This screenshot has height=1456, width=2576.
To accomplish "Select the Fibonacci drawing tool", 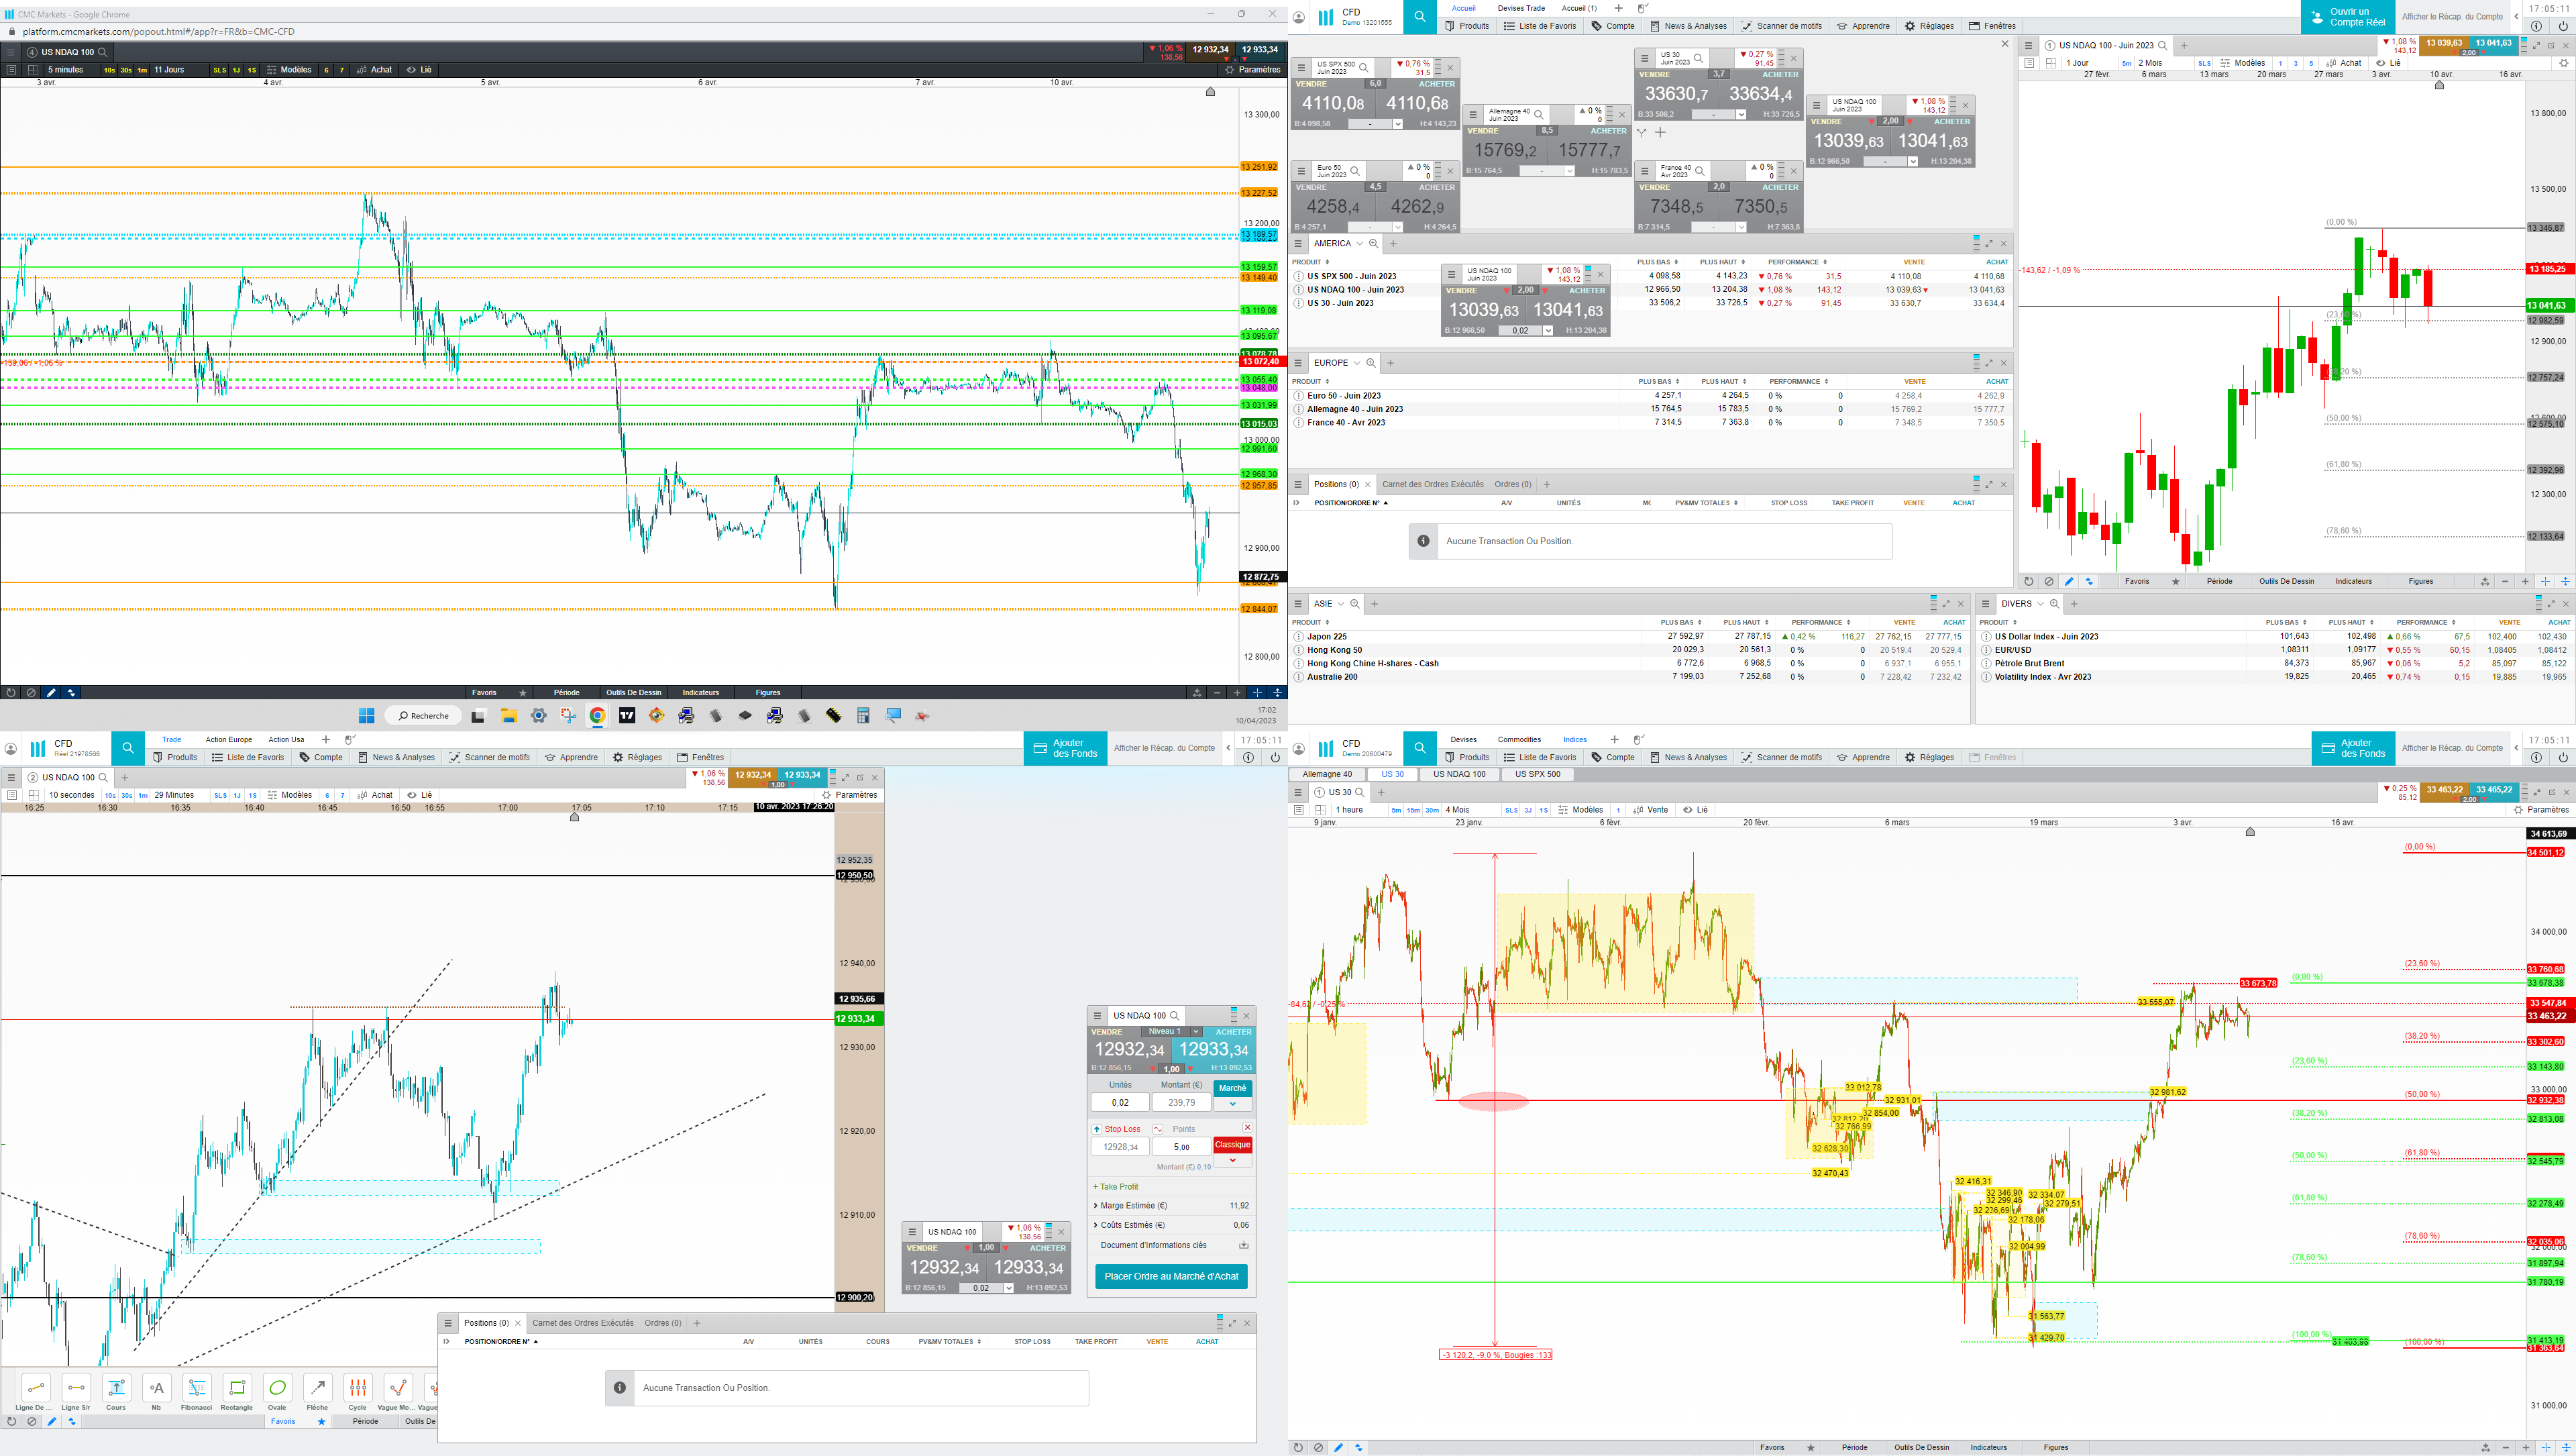I will [x=197, y=1388].
